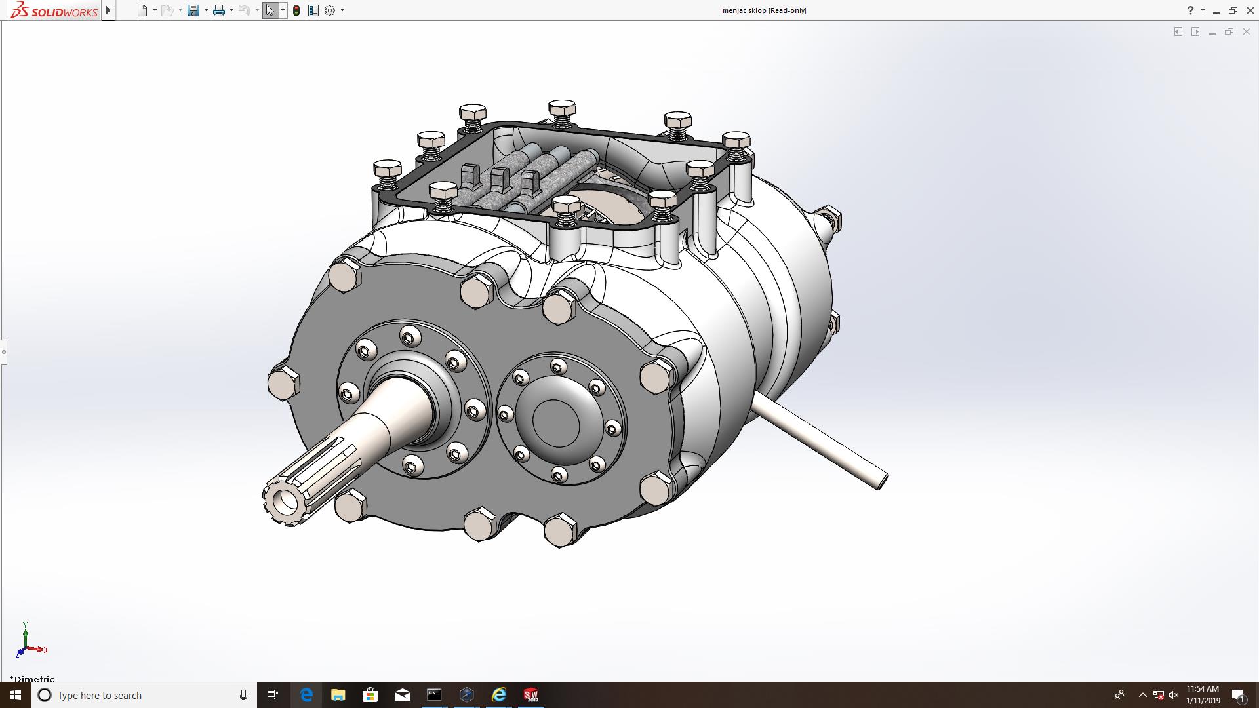Viewport: 1259px width, 708px height.
Task: Expand the SolidWorks menu flyout arrow
Action: pyautogui.click(x=109, y=10)
